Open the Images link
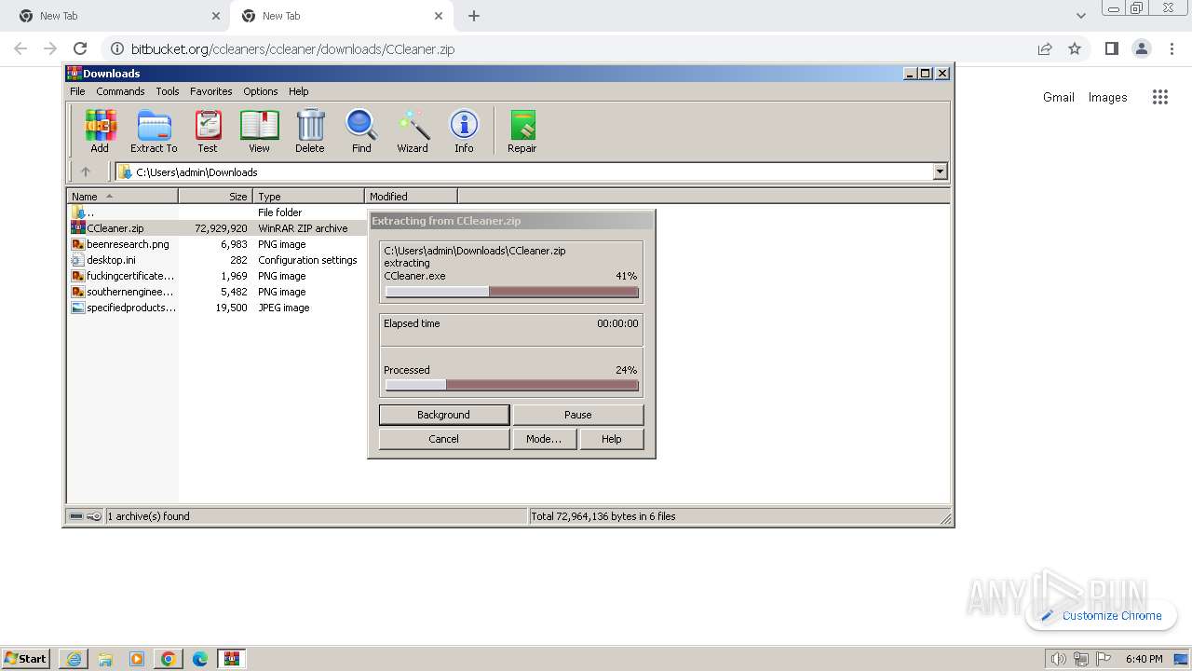 (1107, 97)
